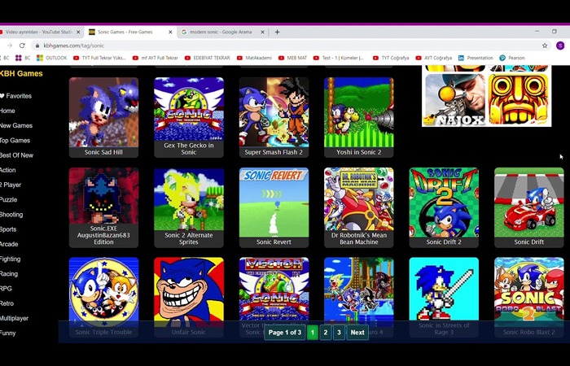Select current page 1 button
This screenshot has height=366, width=570.
click(312, 332)
